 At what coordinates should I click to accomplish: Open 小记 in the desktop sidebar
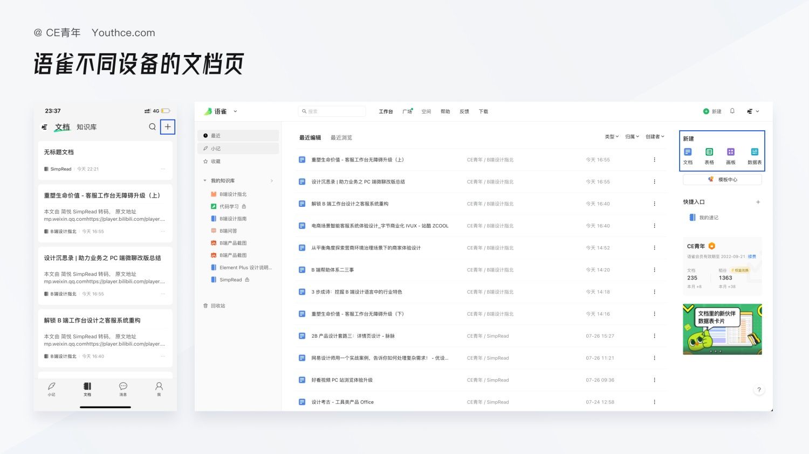pyautogui.click(x=238, y=148)
